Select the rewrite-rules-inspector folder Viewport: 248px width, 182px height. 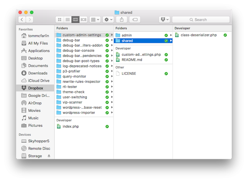click(84, 82)
